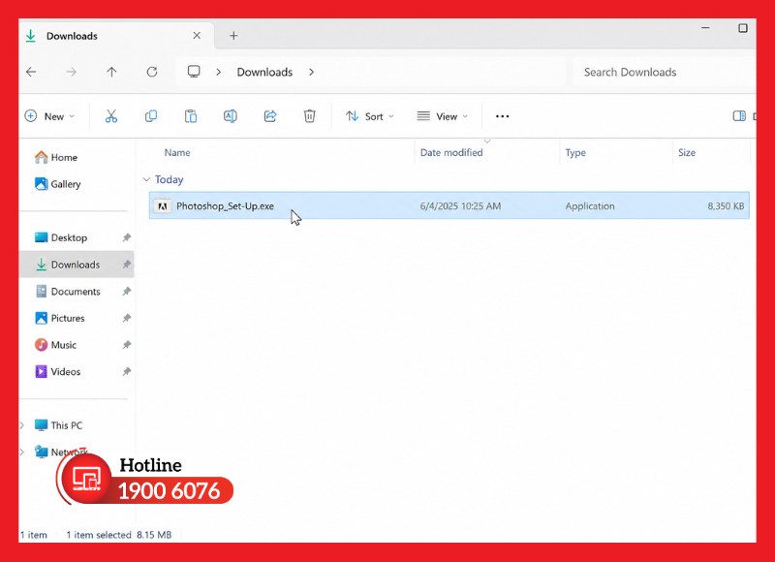This screenshot has height=562, width=775.
Task: Open the See more three-dots menu
Action: pyautogui.click(x=502, y=116)
